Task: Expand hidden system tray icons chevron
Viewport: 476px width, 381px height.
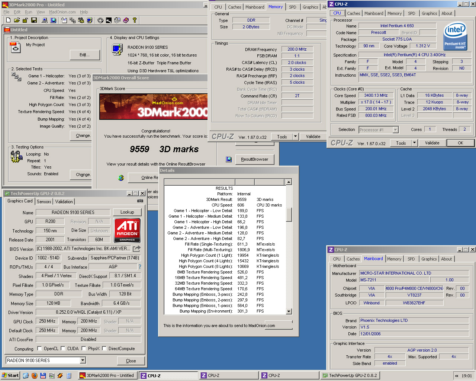Action: [457, 376]
